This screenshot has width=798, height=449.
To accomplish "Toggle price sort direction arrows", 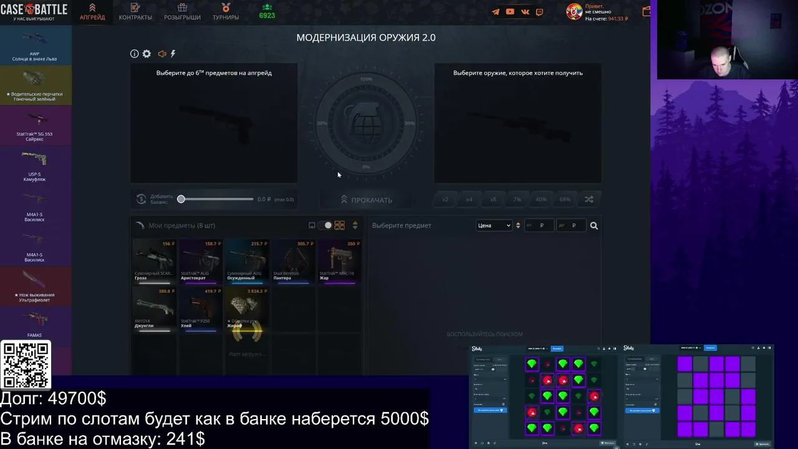I will point(518,226).
